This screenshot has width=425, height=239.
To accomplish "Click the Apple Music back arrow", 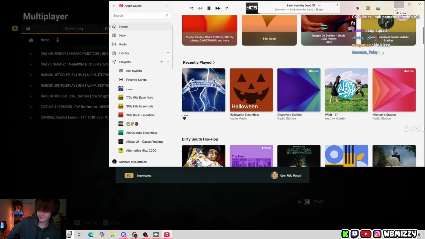I will coord(114,6).
